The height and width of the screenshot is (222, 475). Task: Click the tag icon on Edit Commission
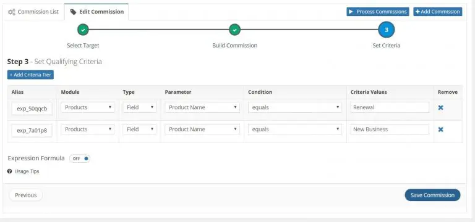73,12
